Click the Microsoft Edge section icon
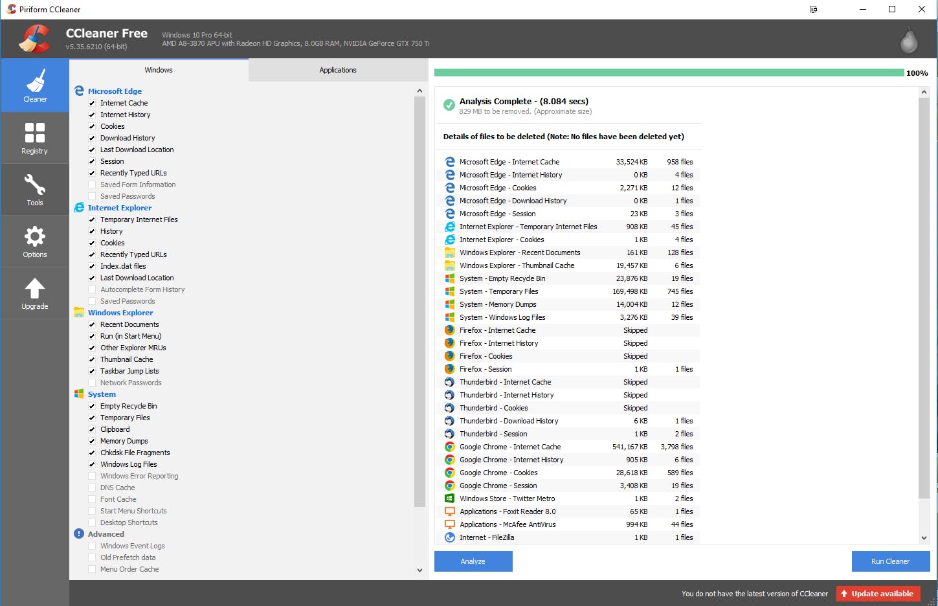 pos(79,91)
